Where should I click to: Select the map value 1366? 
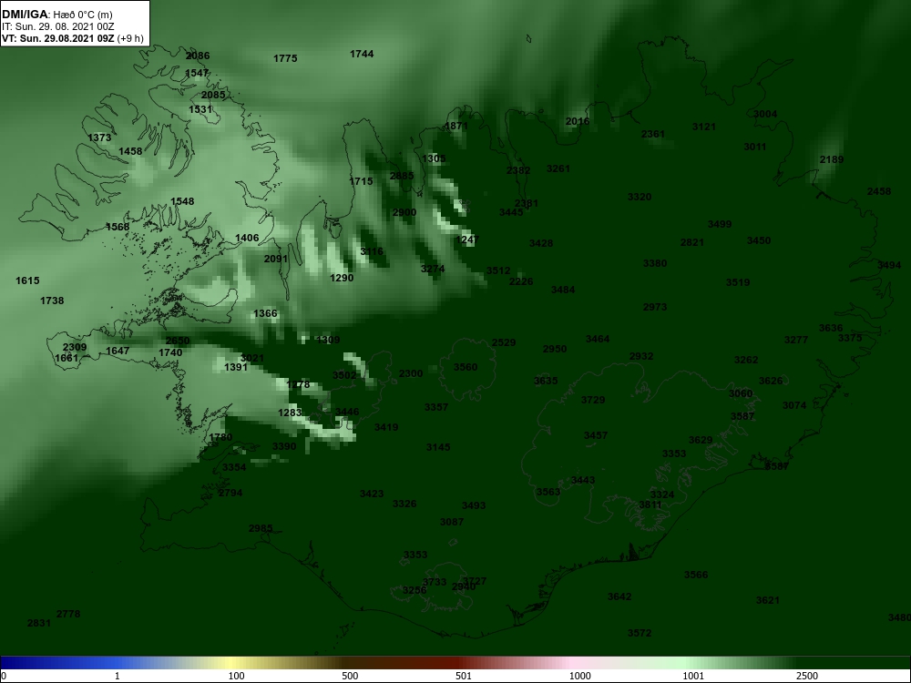point(265,313)
